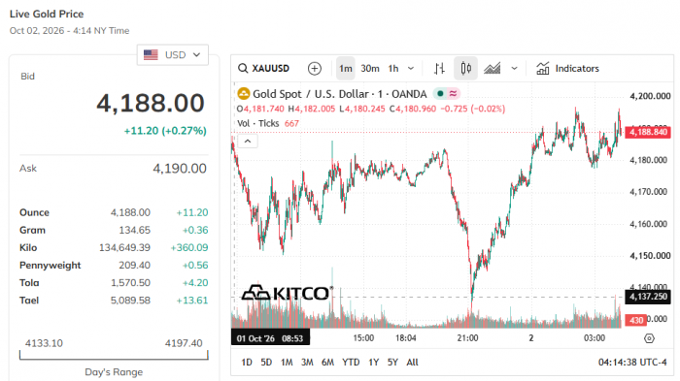Add symbol to compare with plus icon
Image resolution: width=680 pixels, height=381 pixels.
coord(315,69)
